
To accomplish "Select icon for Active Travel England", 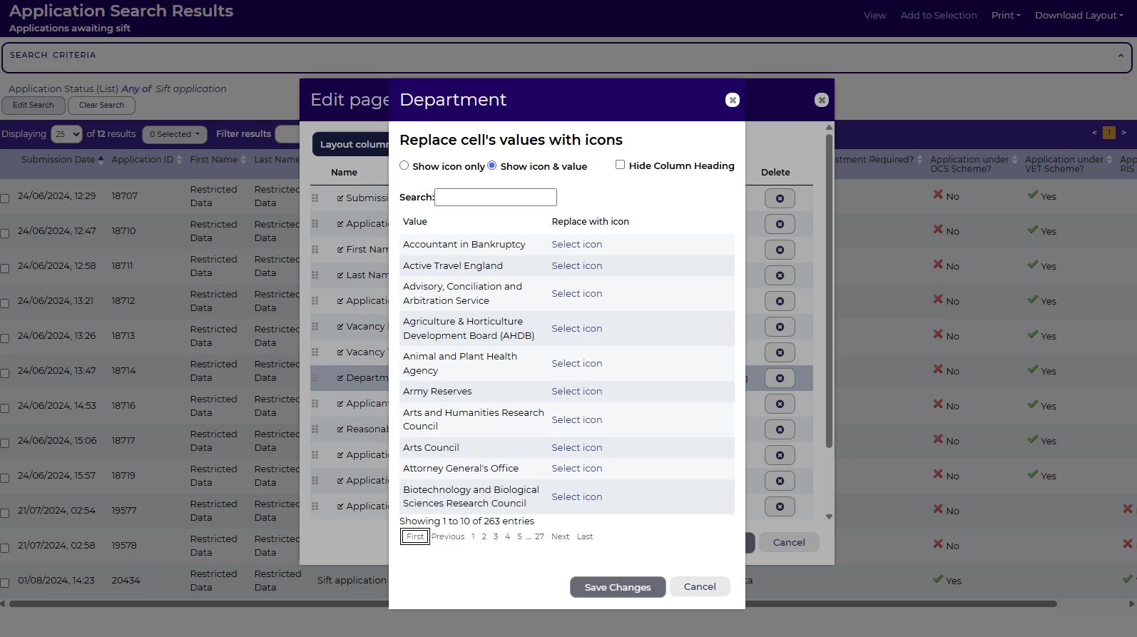I will click(577, 265).
